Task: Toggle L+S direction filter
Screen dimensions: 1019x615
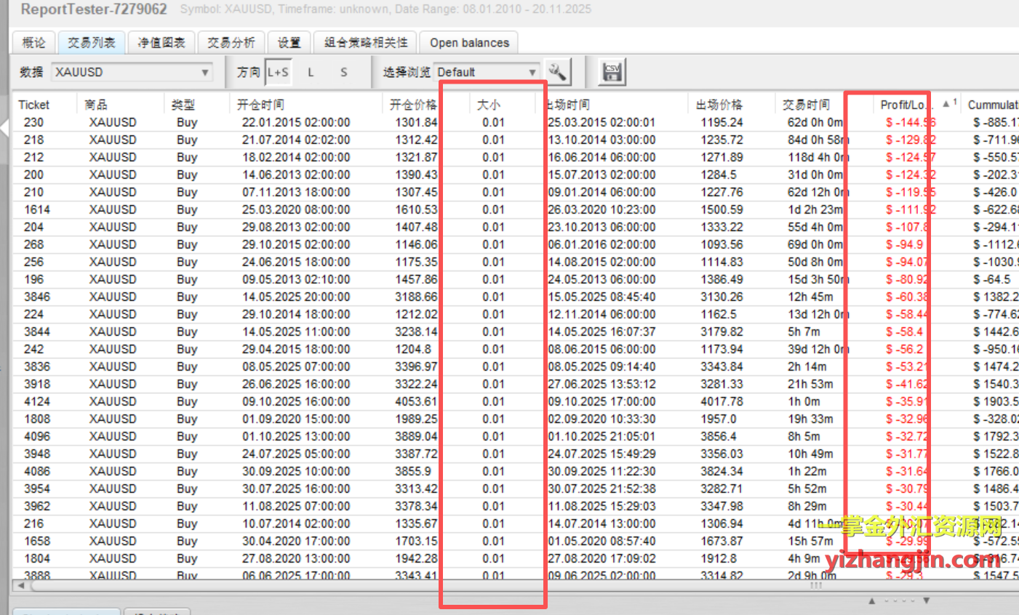Action: (x=278, y=72)
